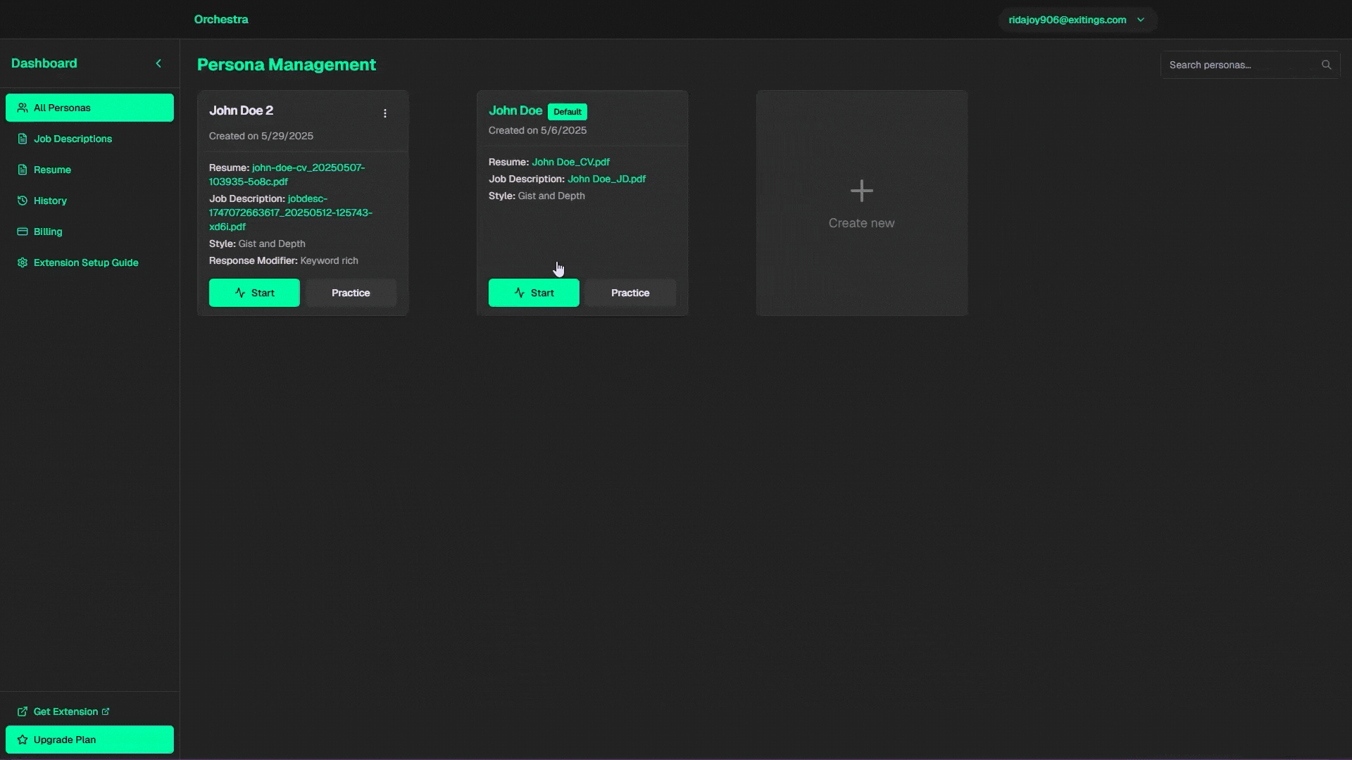Click the Orchestra brand title
1352x760 pixels.
[221, 20]
